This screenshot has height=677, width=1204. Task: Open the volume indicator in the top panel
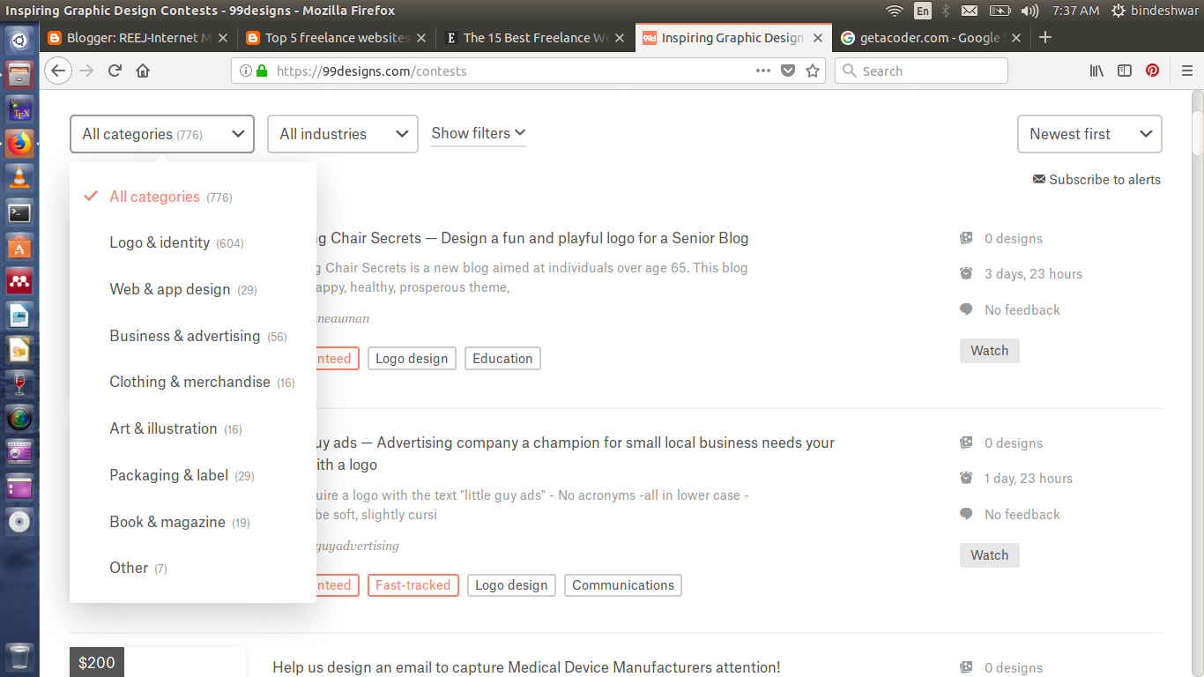[x=1029, y=11]
